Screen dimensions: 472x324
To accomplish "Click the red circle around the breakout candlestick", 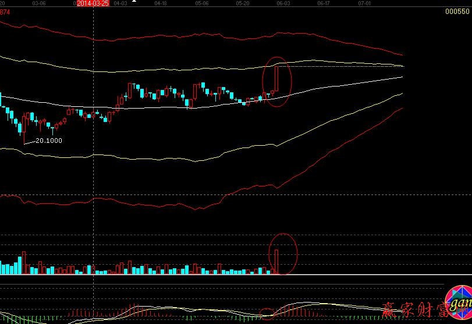I will [277, 81].
